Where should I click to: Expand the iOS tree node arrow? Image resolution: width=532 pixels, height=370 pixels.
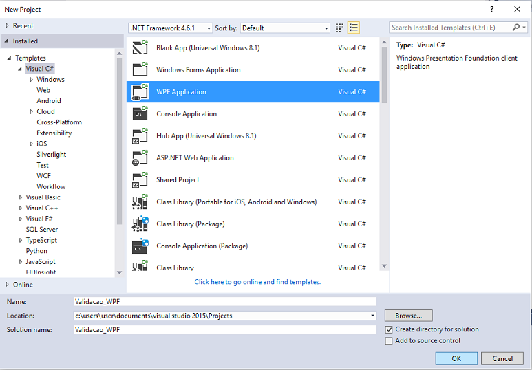pos(31,144)
